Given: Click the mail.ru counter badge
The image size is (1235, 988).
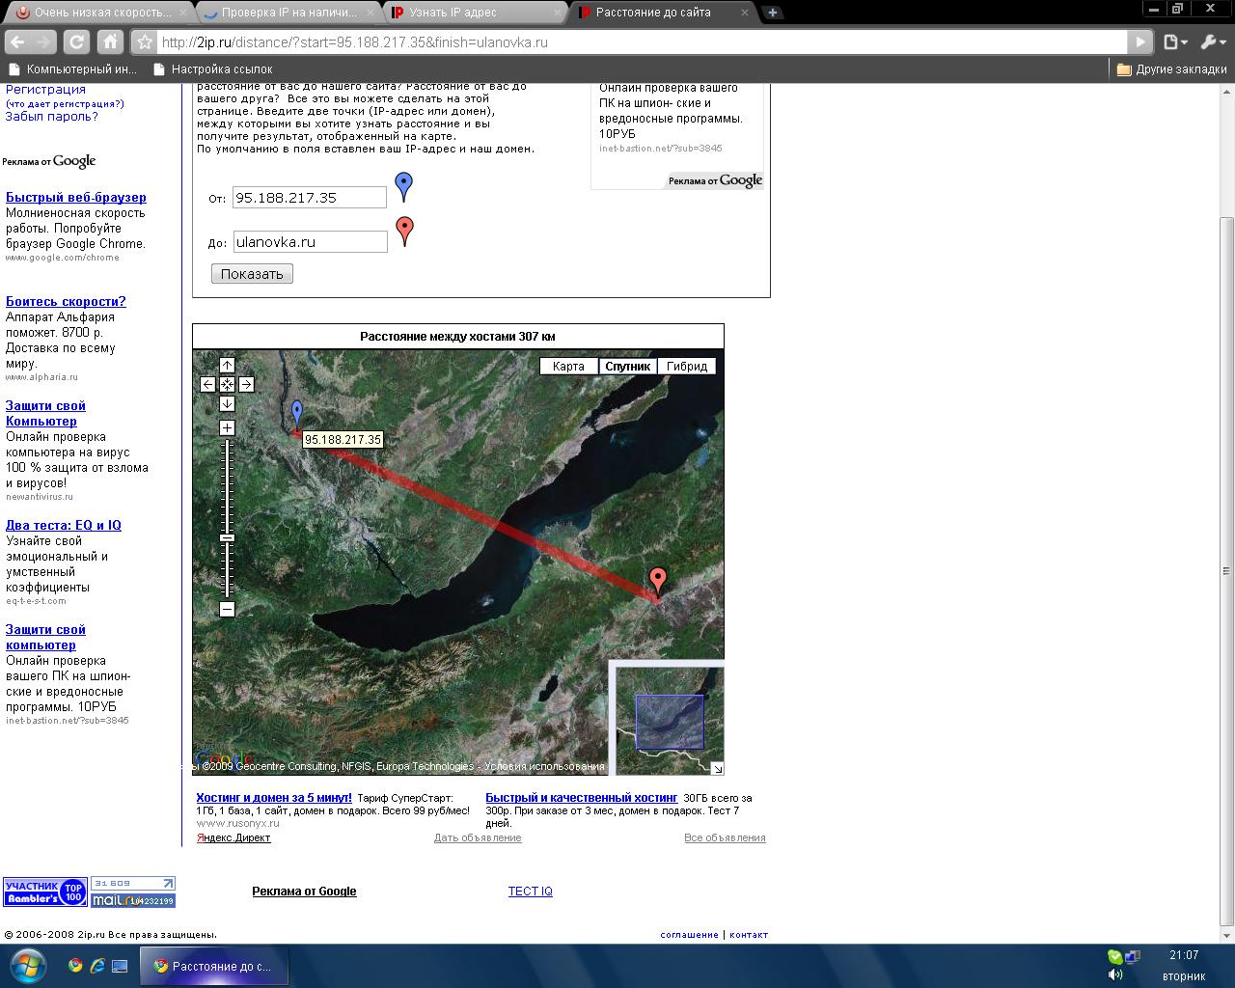Looking at the screenshot, I should [x=133, y=892].
